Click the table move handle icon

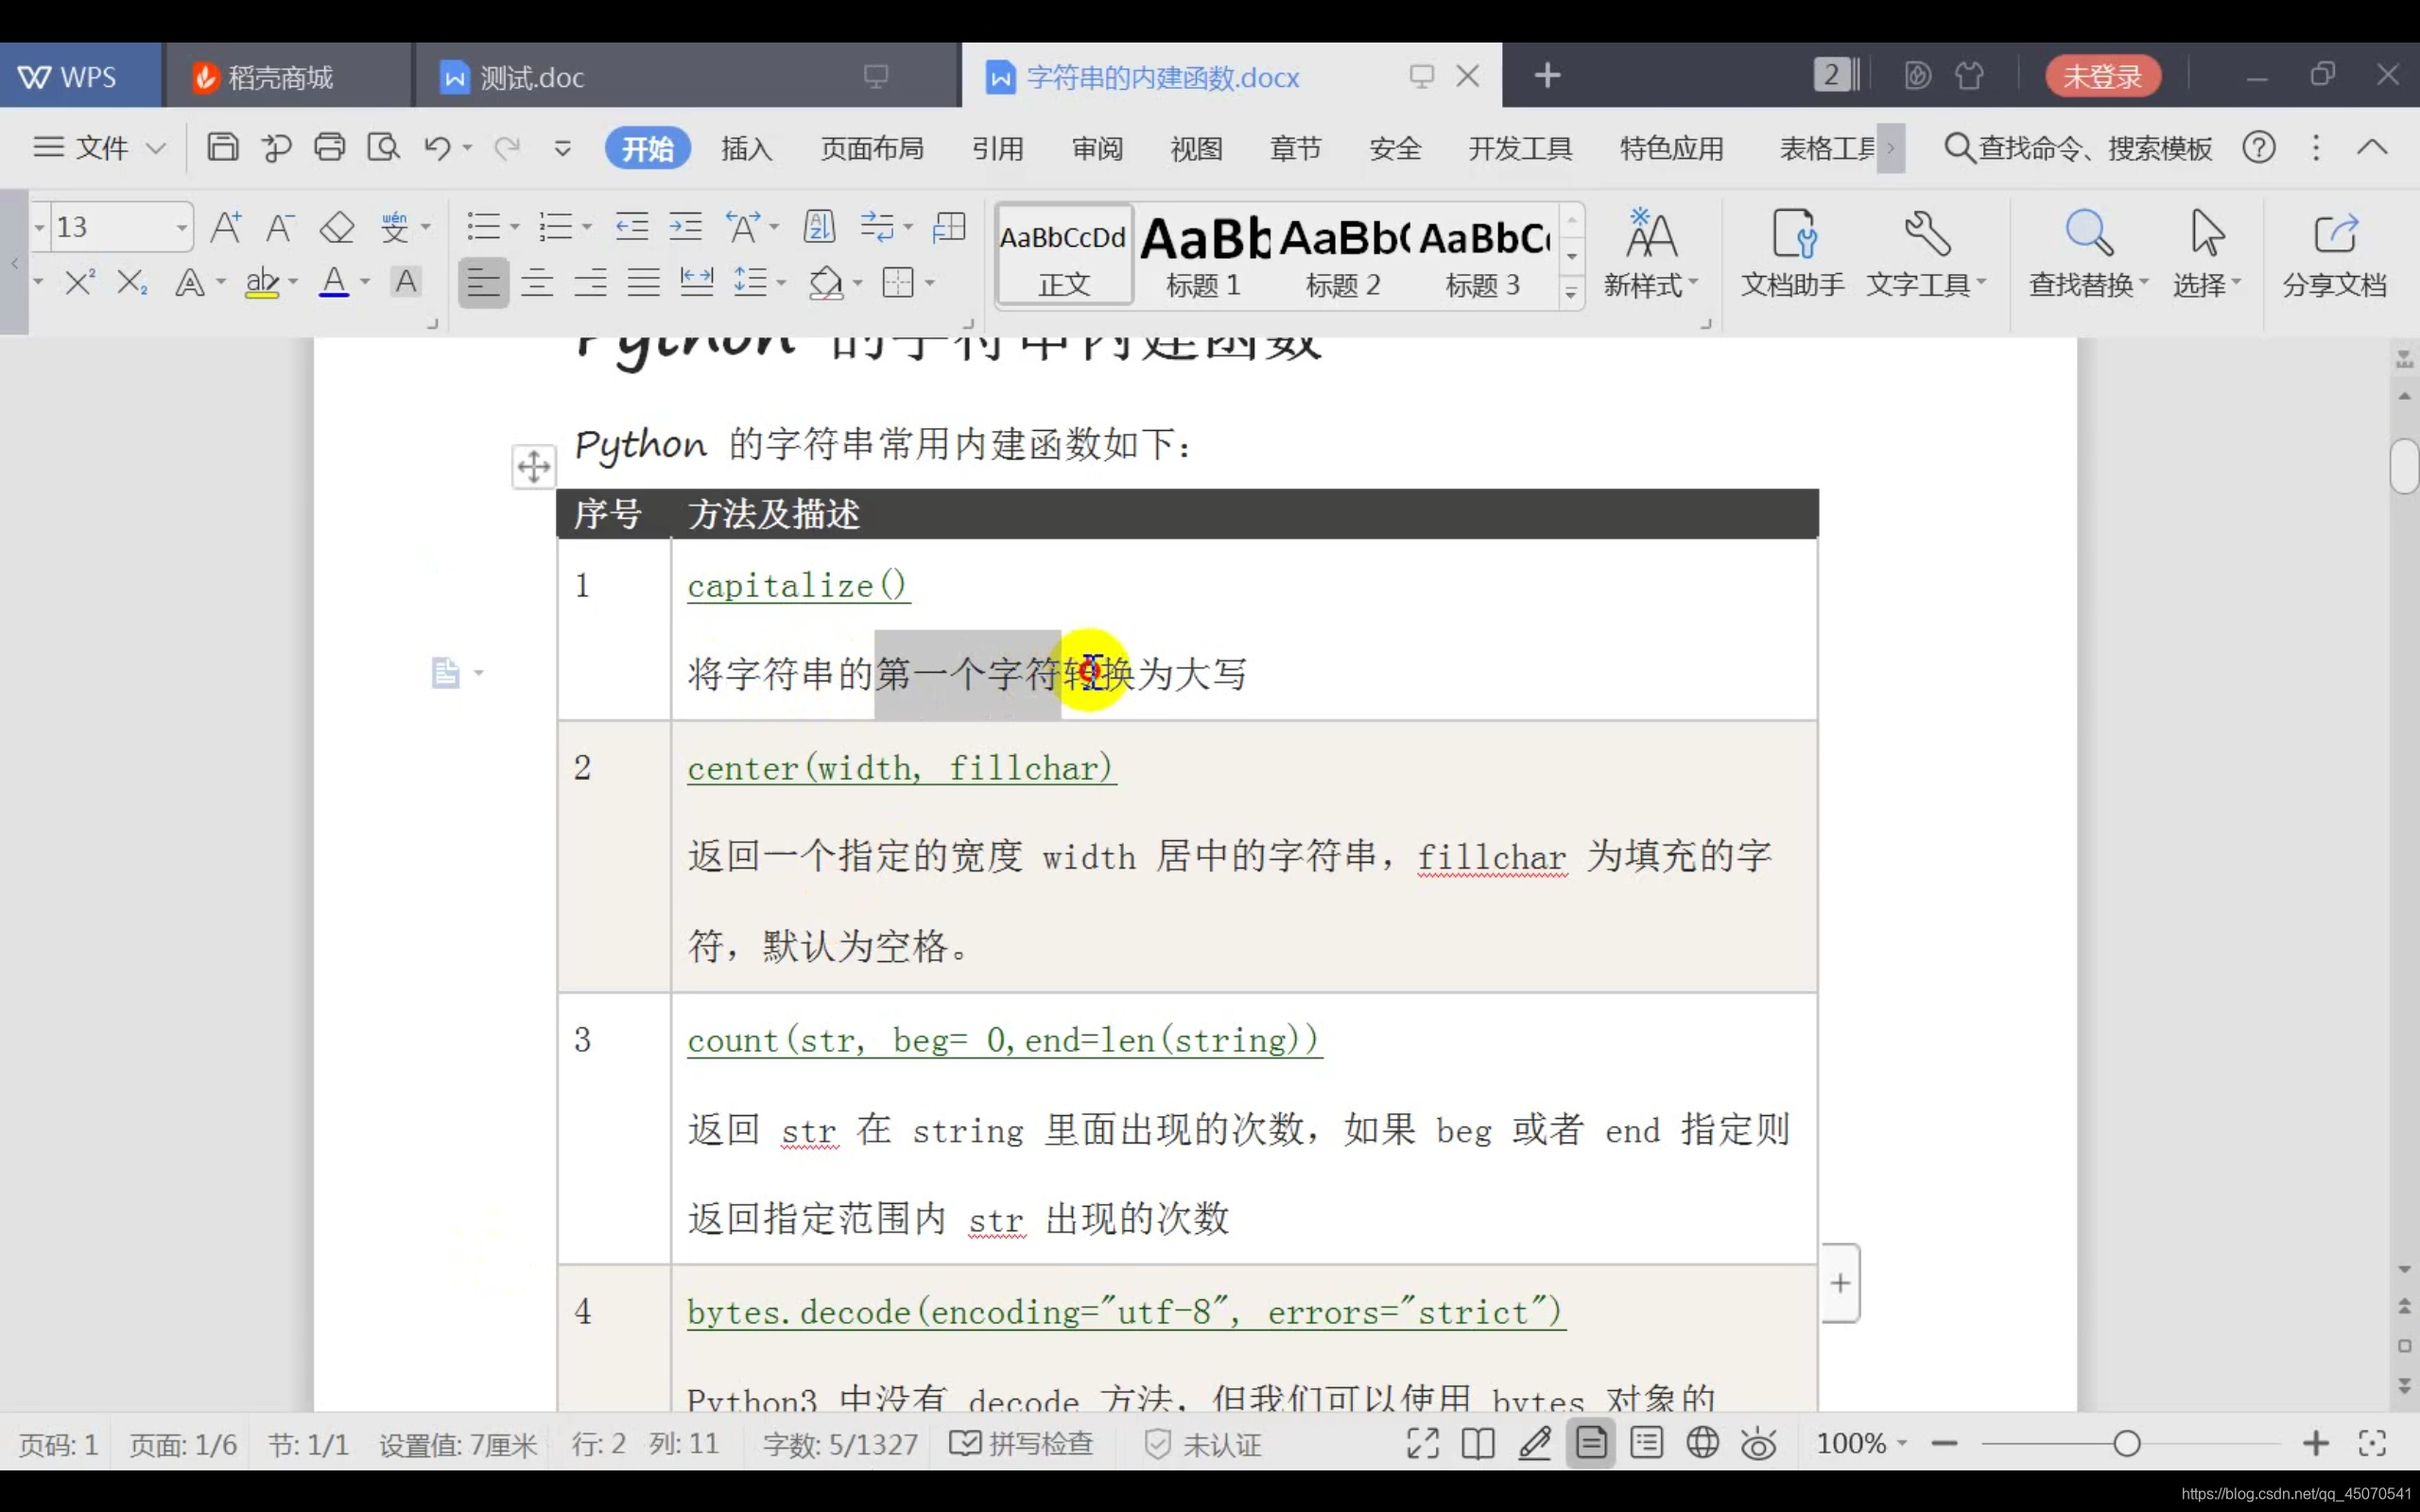click(533, 466)
